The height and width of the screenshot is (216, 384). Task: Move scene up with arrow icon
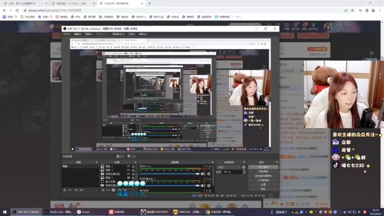pyautogui.click(x=76, y=190)
